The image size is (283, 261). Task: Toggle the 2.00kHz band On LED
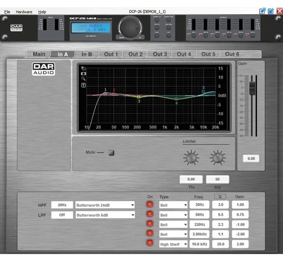point(150,234)
